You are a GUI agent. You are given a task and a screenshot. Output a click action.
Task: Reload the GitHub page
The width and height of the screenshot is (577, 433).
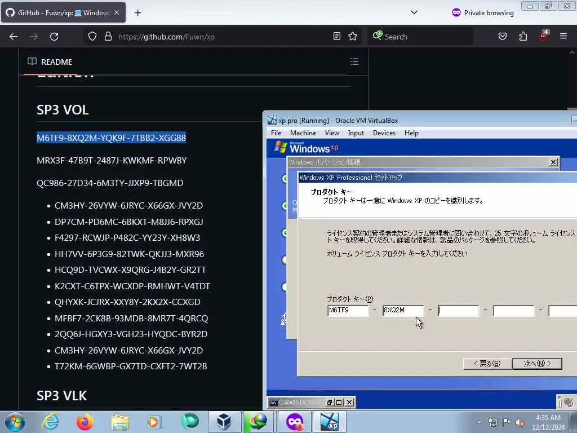point(54,37)
